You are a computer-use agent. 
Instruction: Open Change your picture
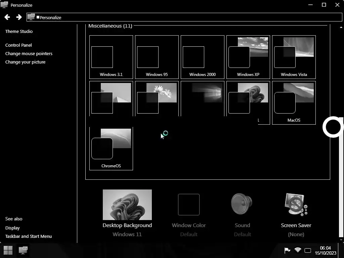click(x=25, y=62)
